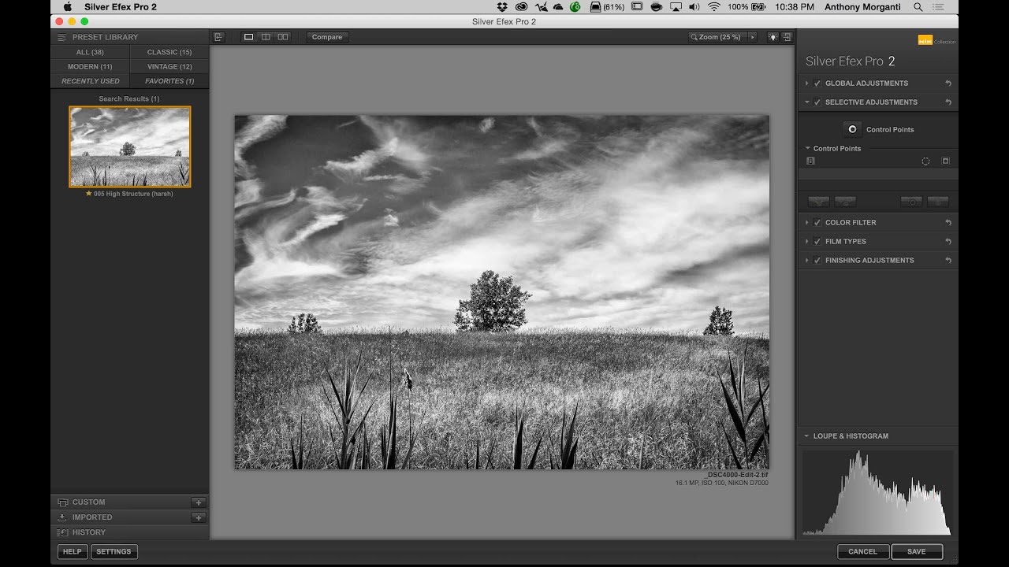
Task: Click the delete control point button
Action: coord(937,202)
